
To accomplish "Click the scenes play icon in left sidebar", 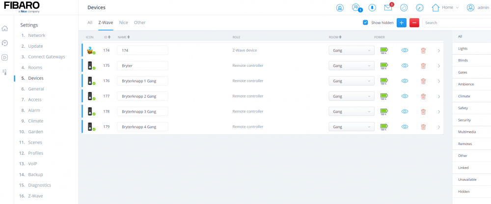I will coord(5,58).
